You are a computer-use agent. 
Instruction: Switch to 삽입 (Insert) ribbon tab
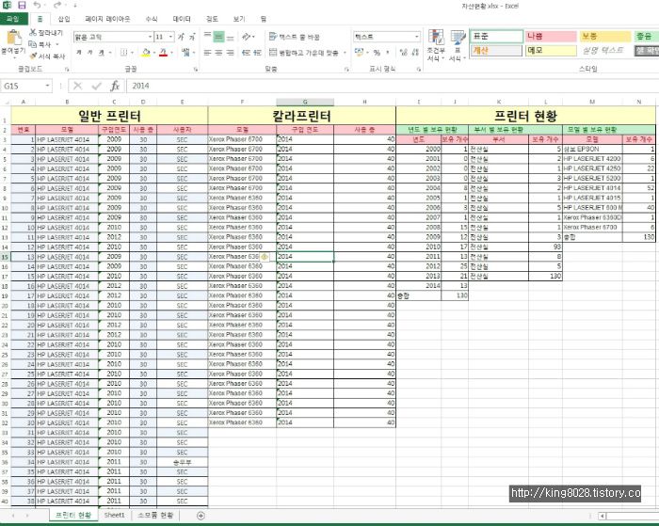(x=64, y=19)
